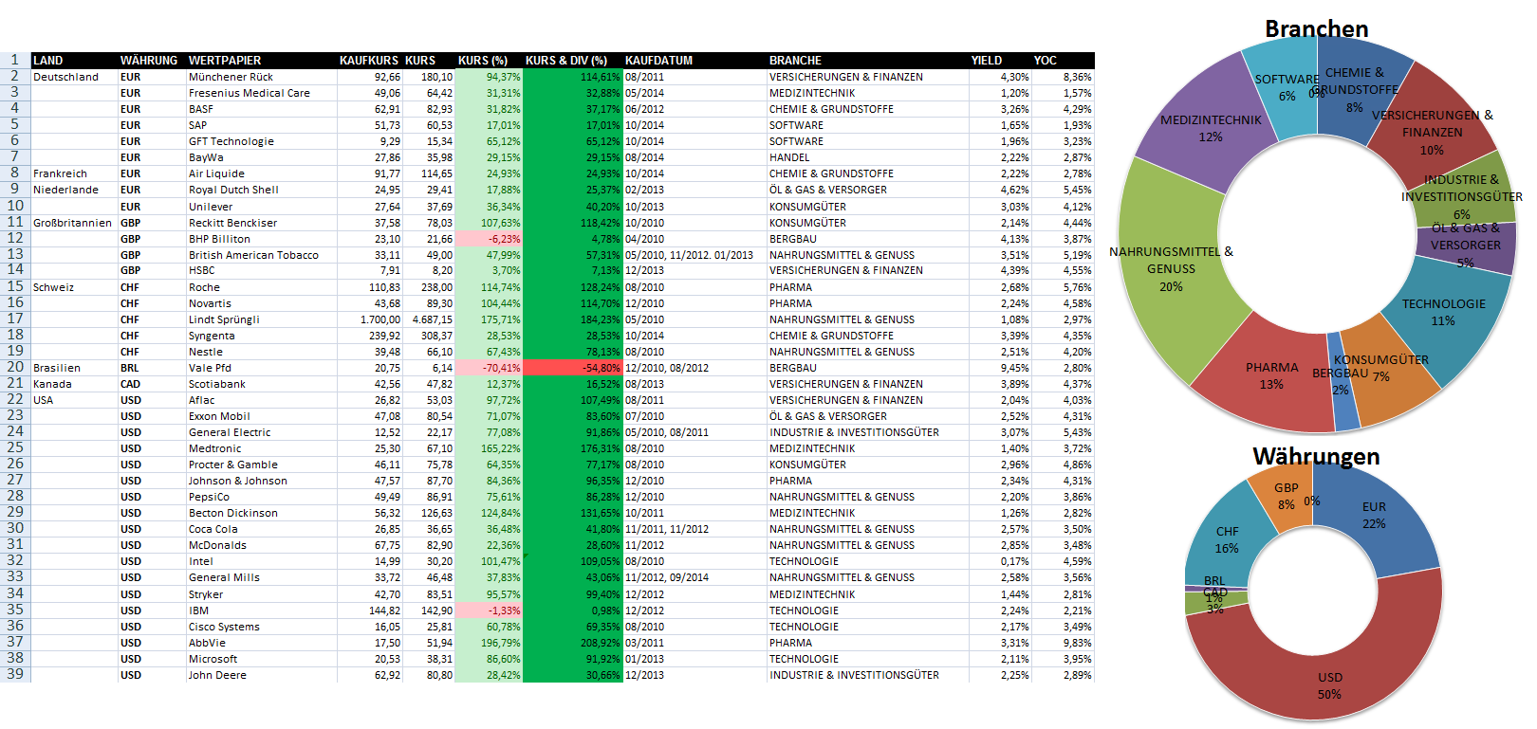Viewport: 1537px width, 729px height.
Task: Click the NAHRUNGSMITTEL & GENUSS 20% chart segment
Action: 1172,269
